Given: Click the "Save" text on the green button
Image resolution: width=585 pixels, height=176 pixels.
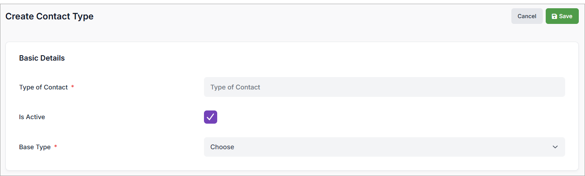Looking at the screenshot, I should click(566, 16).
